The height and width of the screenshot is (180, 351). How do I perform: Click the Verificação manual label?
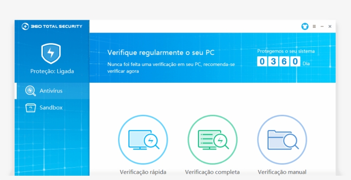click(x=282, y=172)
